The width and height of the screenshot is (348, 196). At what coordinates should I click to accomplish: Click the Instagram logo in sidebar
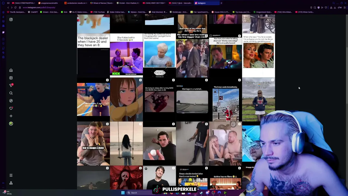point(11,20)
